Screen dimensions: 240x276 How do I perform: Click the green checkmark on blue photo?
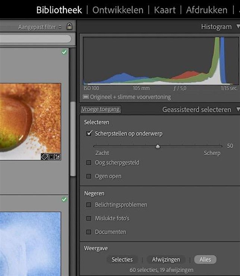point(64,200)
